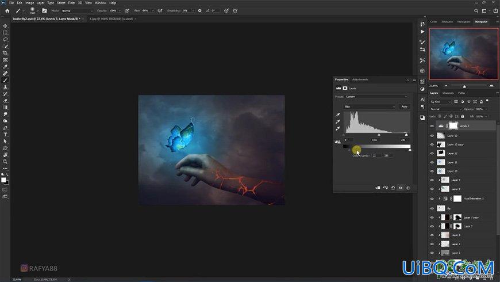Delete this adjustment layer from Properties
The height and width of the screenshot is (282, 500).
pos(408,188)
